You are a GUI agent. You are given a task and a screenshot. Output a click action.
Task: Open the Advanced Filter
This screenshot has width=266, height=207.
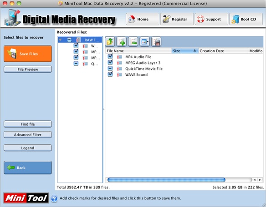tap(28, 135)
